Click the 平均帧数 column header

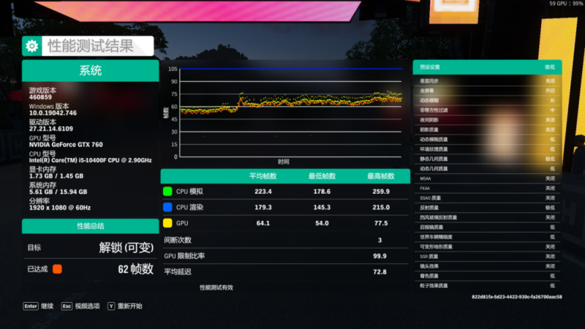coord(263,176)
